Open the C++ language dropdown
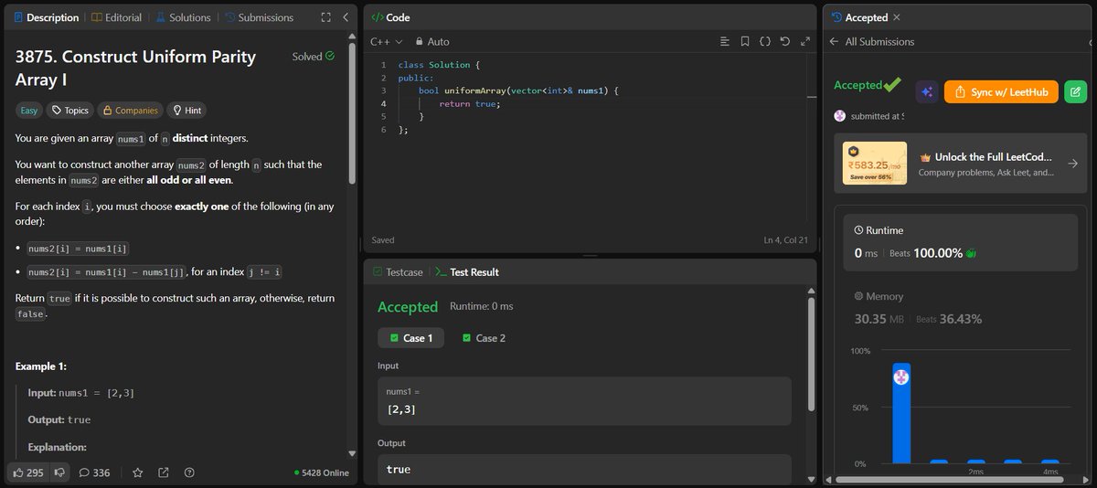 coord(389,41)
